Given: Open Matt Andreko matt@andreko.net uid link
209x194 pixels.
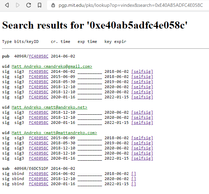Looking at the screenshot, I should click(x=49, y=107).
